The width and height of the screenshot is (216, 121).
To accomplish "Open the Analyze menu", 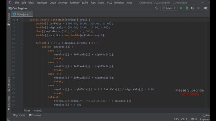I will tap(63, 3).
